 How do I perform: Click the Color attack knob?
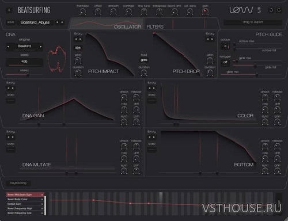point(265,97)
